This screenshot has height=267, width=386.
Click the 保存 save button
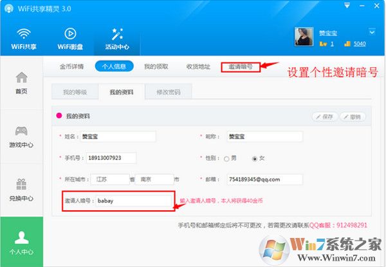pyautogui.click(x=325, y=117)
